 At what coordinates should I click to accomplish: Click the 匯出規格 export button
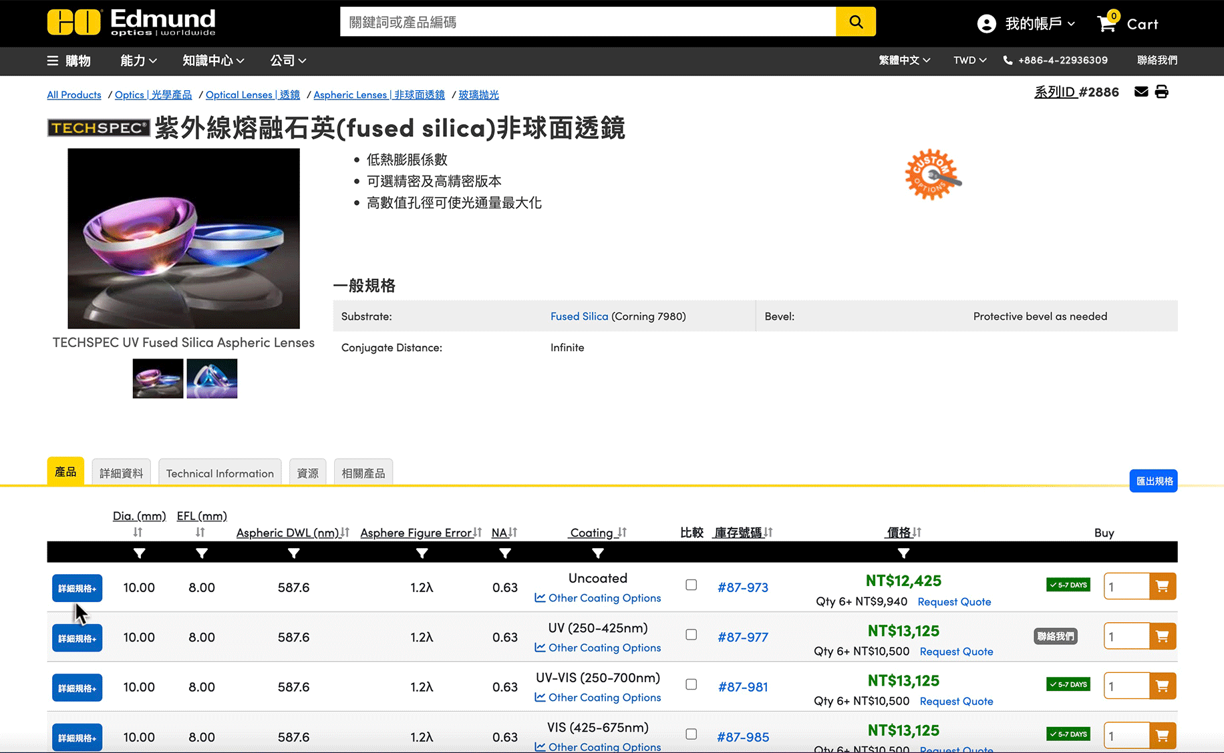[1153, 481]
